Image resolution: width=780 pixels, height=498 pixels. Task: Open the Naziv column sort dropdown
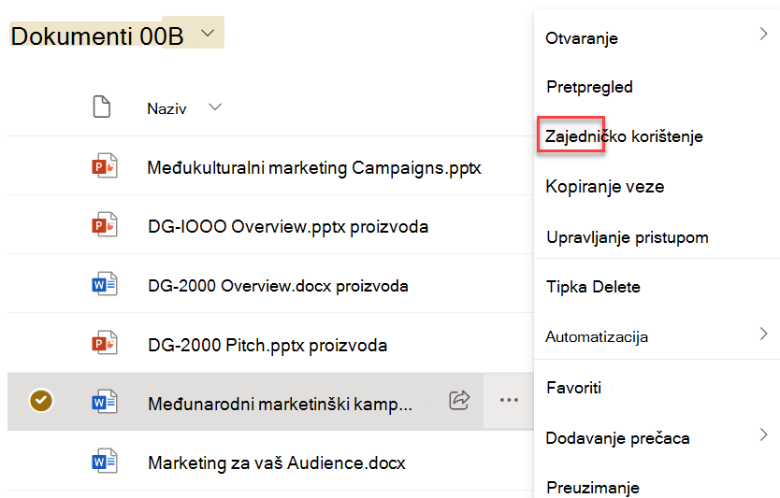pyautogui.click(x=215, y=107)
